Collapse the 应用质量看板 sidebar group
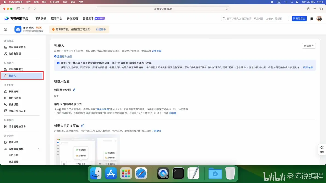 point(39,149)
